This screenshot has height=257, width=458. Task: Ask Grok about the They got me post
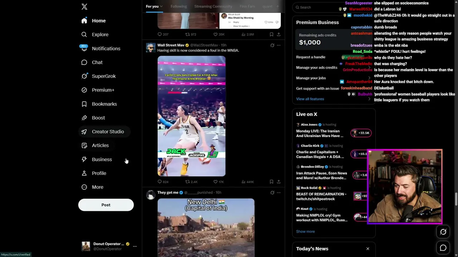point(272,193)
